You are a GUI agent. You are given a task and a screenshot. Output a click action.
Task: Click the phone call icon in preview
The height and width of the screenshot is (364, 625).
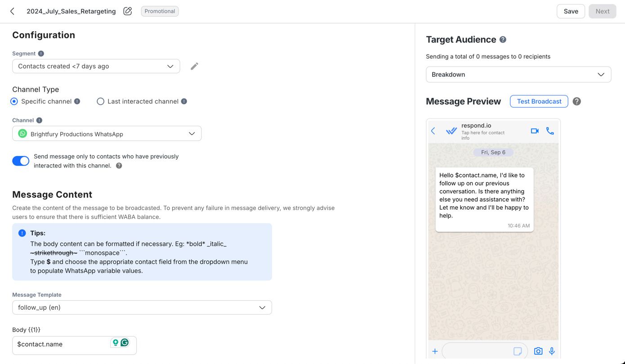coord(550,131)
